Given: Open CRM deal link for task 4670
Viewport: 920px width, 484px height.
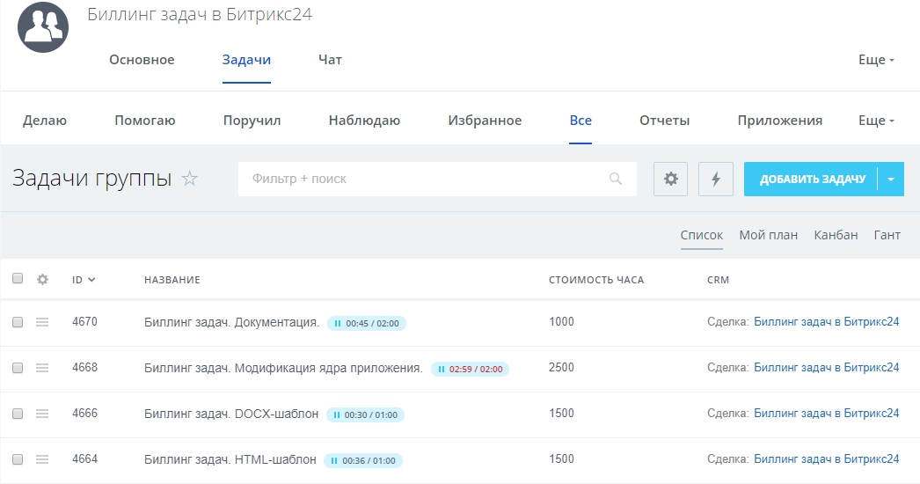Looking at the screenshot, I should [826, 322].
